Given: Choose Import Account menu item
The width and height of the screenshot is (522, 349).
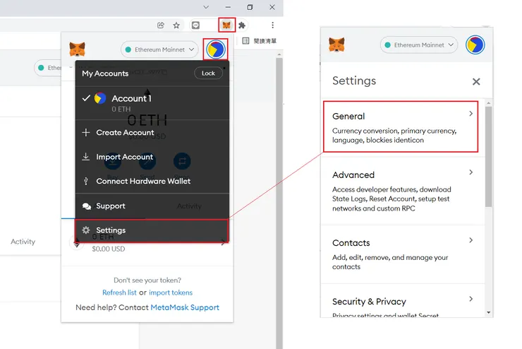Looking at the screenshot, I should (152, 157).
